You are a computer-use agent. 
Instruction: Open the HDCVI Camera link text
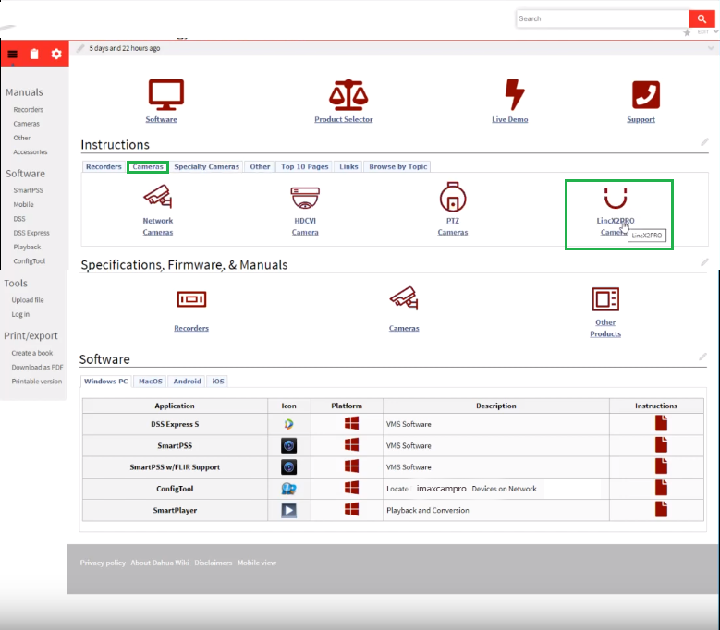coord(305,226)
